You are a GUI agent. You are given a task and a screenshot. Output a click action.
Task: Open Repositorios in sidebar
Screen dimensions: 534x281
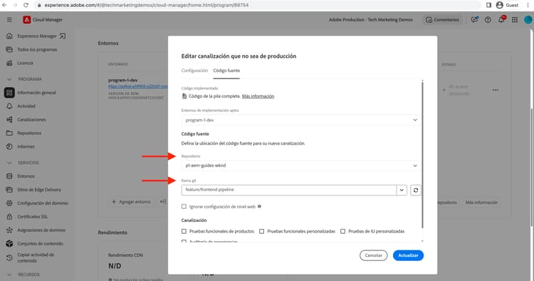[29, 133]
